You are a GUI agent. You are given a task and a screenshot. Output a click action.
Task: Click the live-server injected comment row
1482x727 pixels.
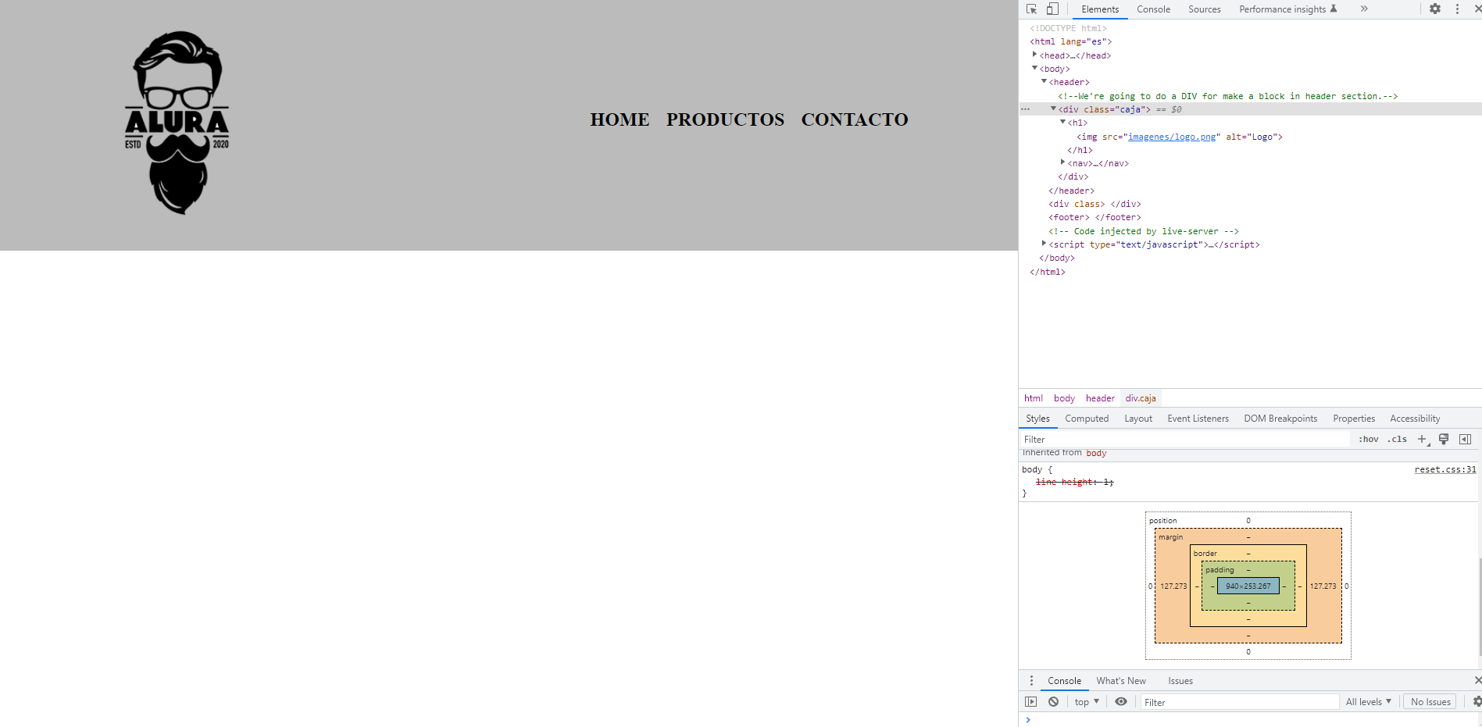[1250, 231]
